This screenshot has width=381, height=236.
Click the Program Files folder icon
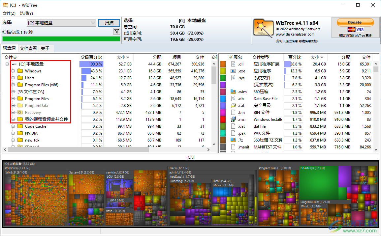pos(20,98)
